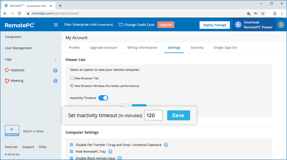The height and width of the screenshot is (160, 287).
Task: Select the Settings tab
Action: tap(174, 47)
